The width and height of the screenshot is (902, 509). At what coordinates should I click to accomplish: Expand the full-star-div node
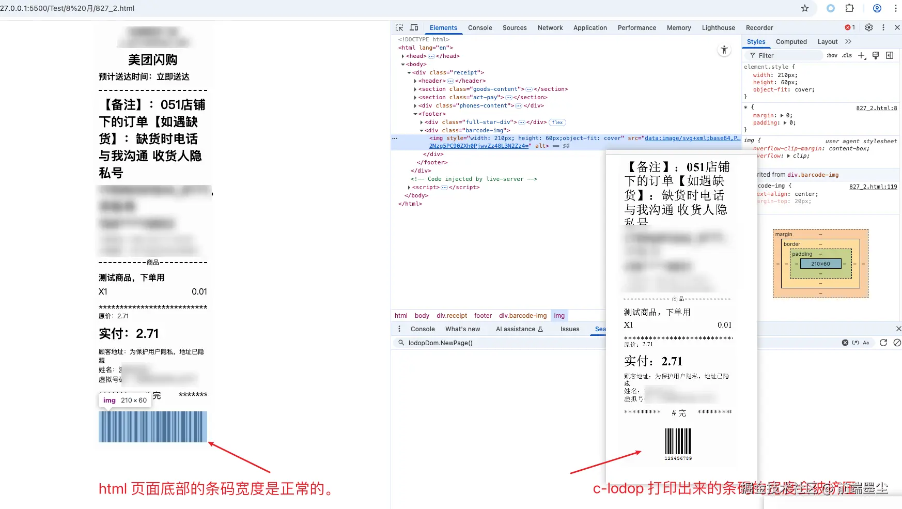[x=422, y=122]
